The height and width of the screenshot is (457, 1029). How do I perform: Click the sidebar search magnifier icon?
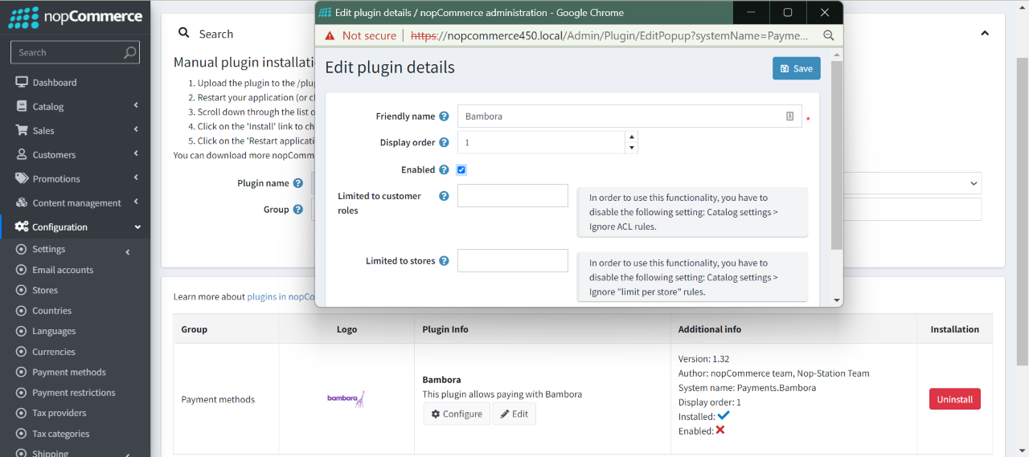(x=129, y=53)
